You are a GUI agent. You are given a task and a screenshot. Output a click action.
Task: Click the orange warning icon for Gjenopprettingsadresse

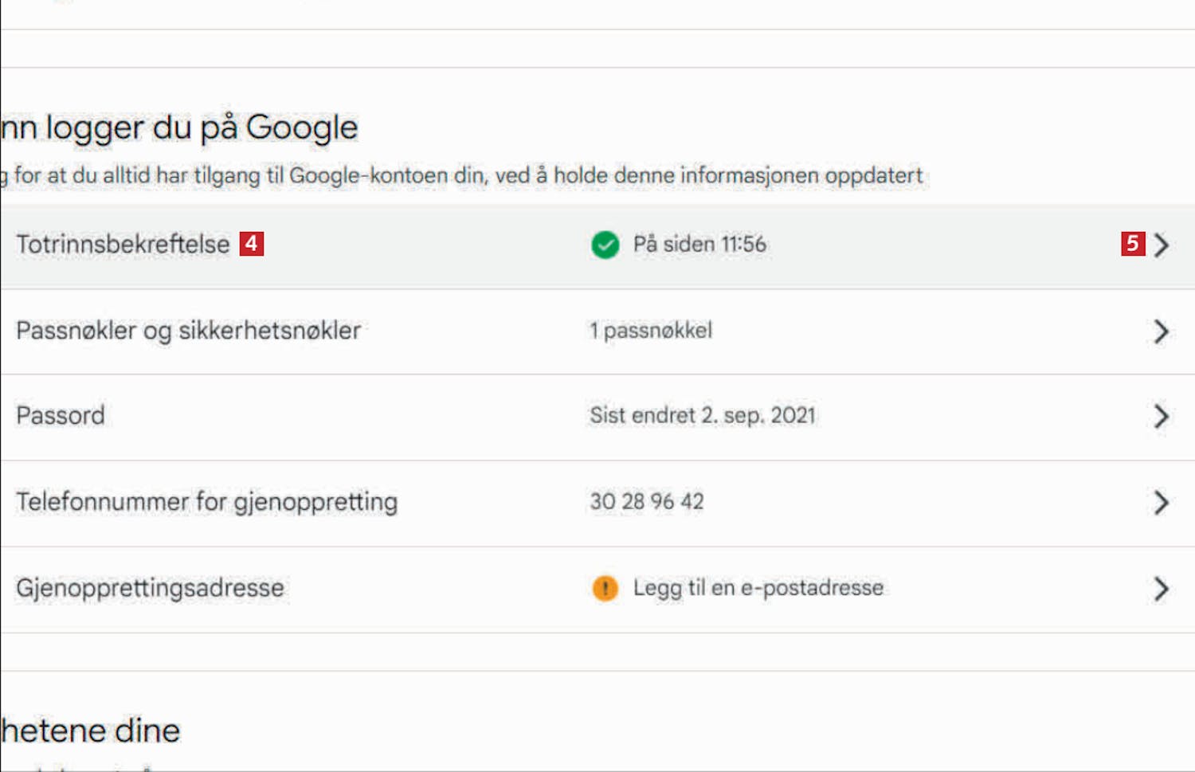(x=605, y=589)
